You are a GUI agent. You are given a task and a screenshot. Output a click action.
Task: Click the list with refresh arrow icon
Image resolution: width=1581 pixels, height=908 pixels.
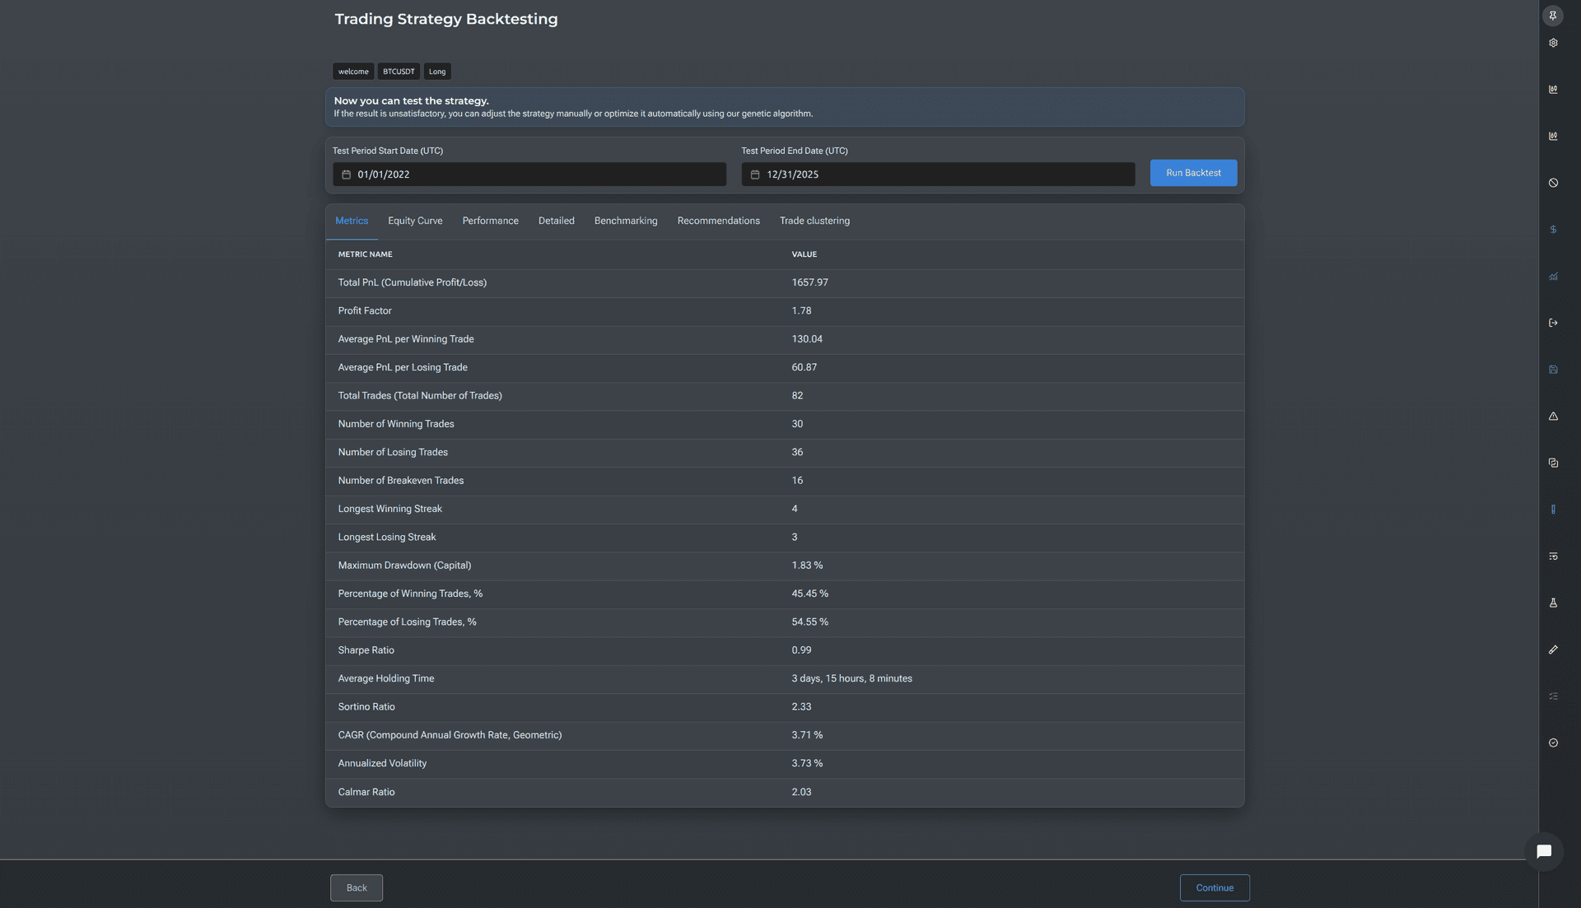click(x=1553, y=556)
